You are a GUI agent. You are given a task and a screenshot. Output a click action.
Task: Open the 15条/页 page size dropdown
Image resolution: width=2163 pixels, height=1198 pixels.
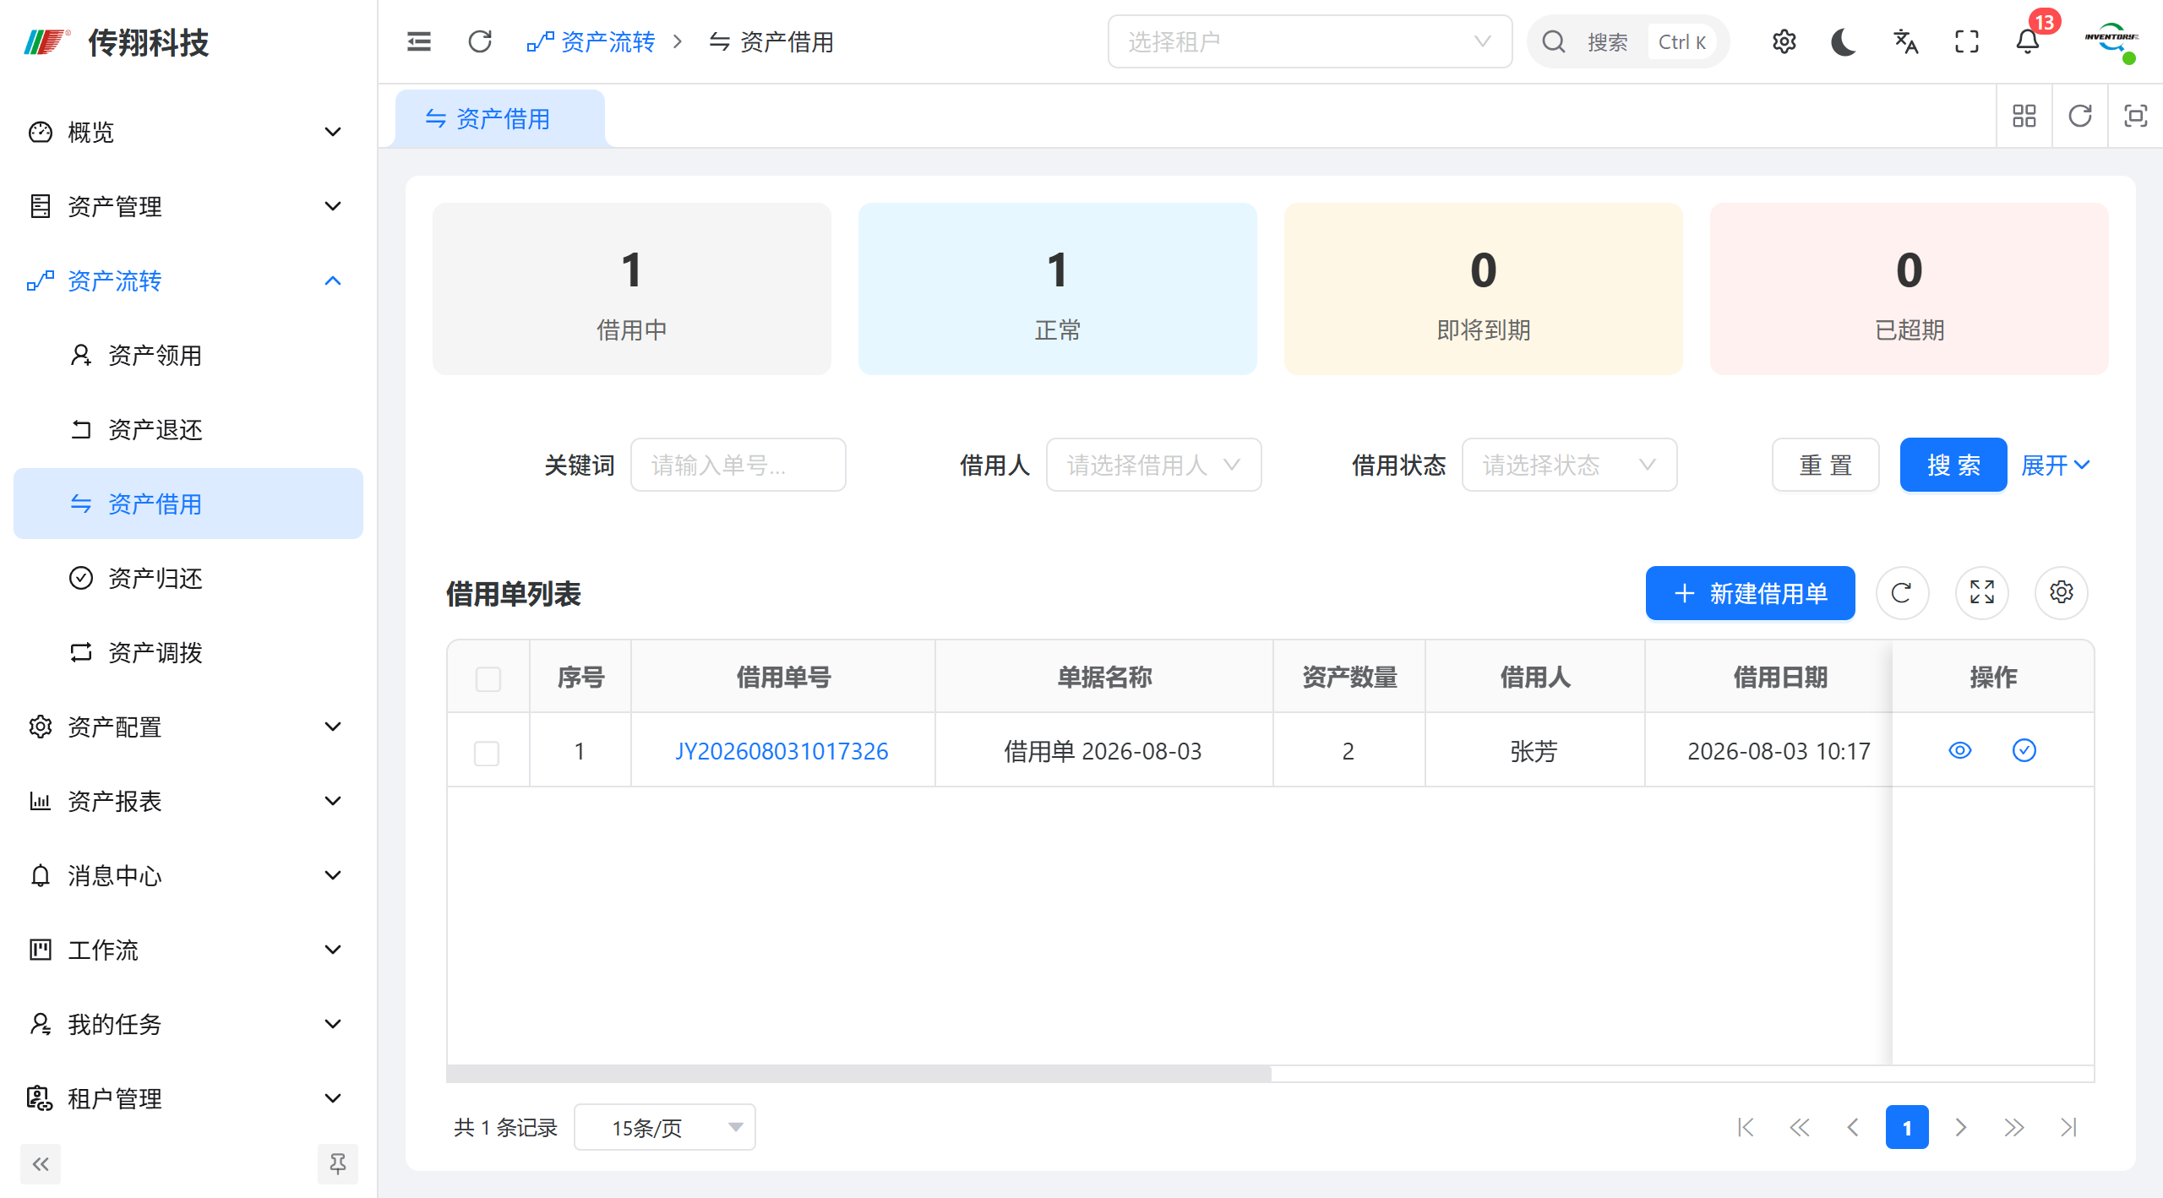pos(664,1127)
